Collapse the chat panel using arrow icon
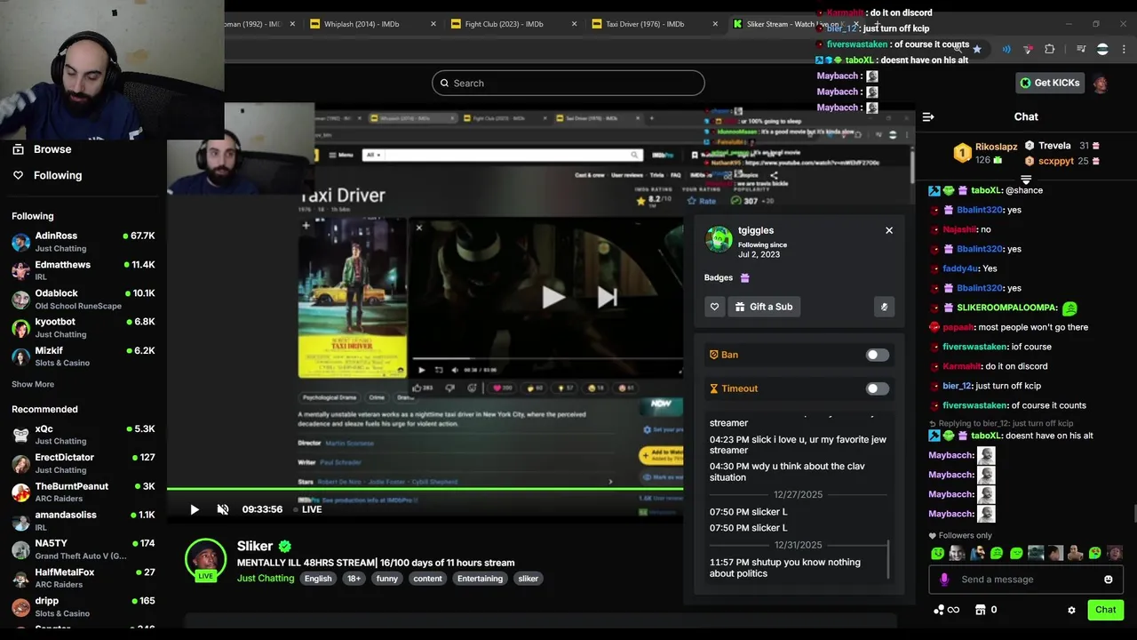 (928, 116)
